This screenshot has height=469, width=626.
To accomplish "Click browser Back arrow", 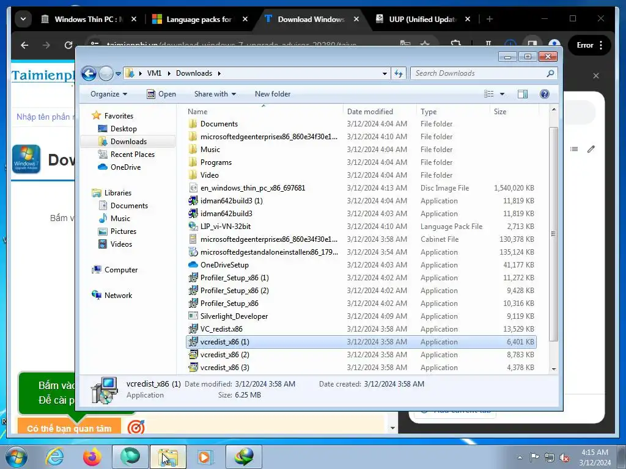I will (24, 45).
